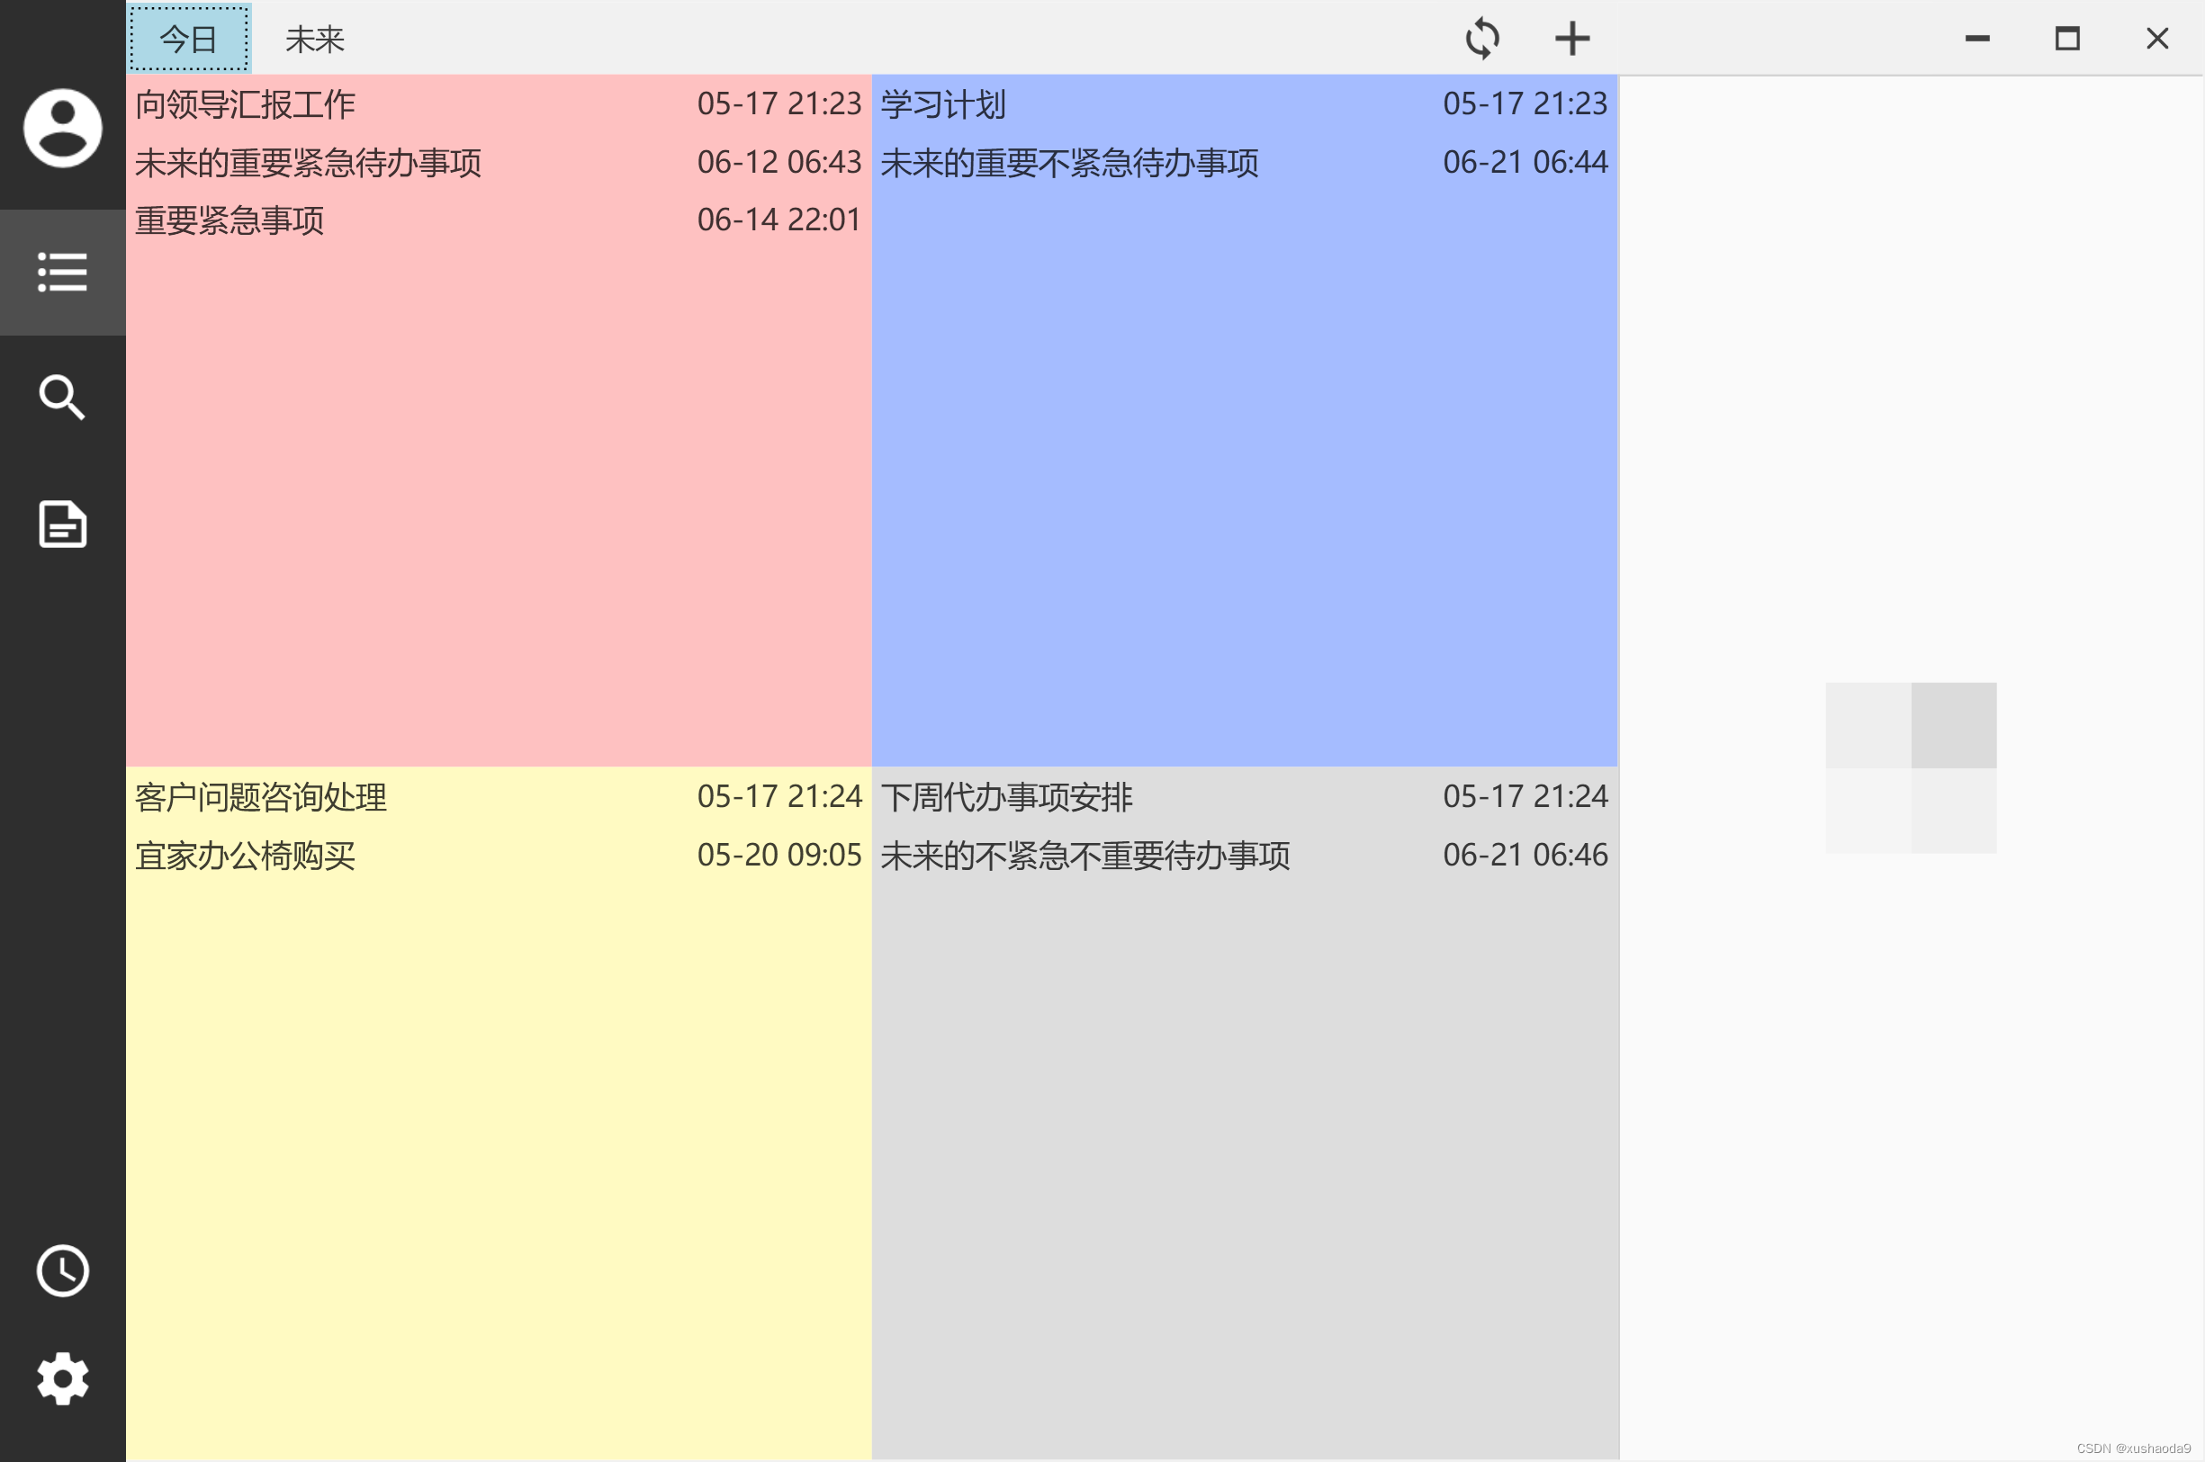Open the notes document sidebar icon

[62, 524]
